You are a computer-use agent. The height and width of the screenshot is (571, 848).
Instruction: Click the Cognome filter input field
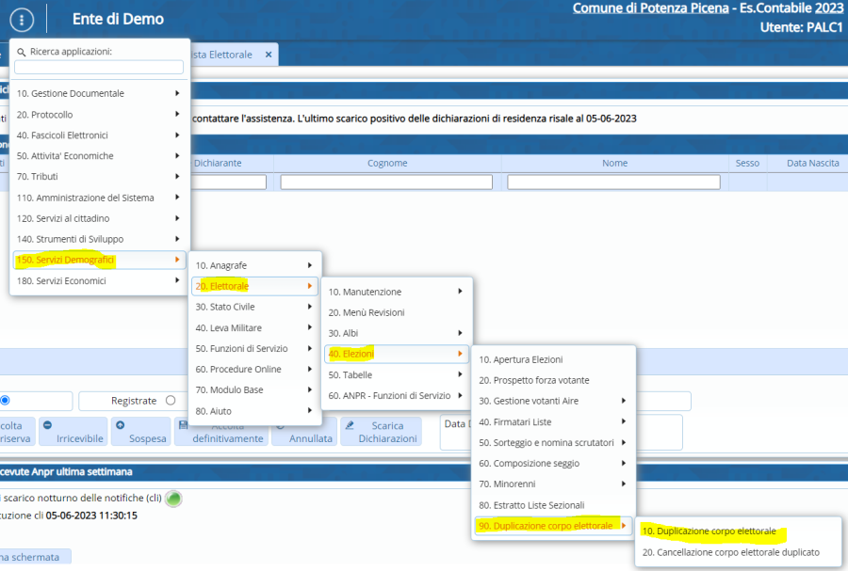click(386, 182)
